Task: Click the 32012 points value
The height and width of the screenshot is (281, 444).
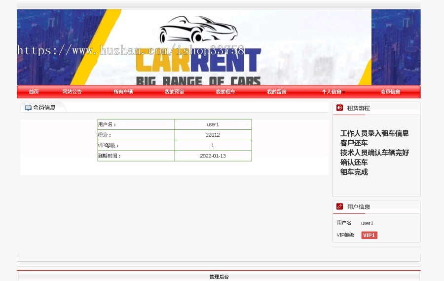Action: [213, 135]
